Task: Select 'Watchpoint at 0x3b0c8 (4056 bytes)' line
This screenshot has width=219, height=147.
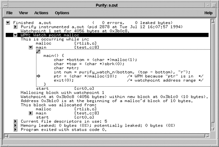Action: [x=114, y=97]
